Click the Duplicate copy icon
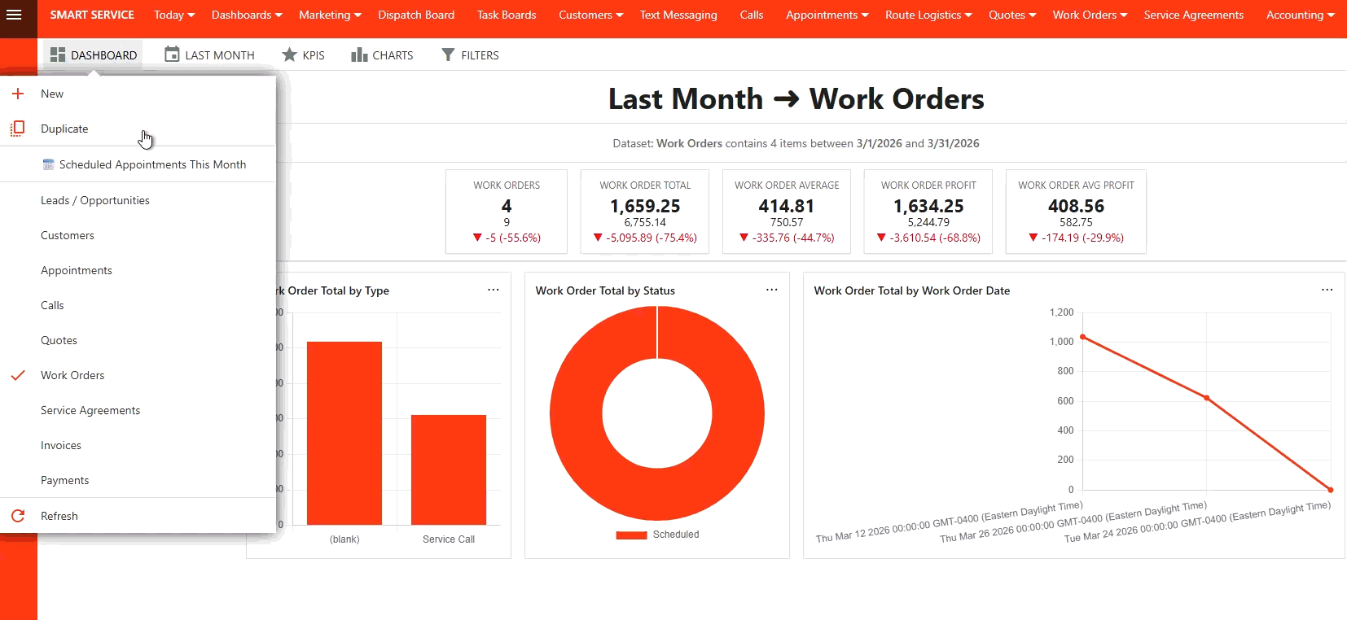The image size is (1347, 620). 18,129
